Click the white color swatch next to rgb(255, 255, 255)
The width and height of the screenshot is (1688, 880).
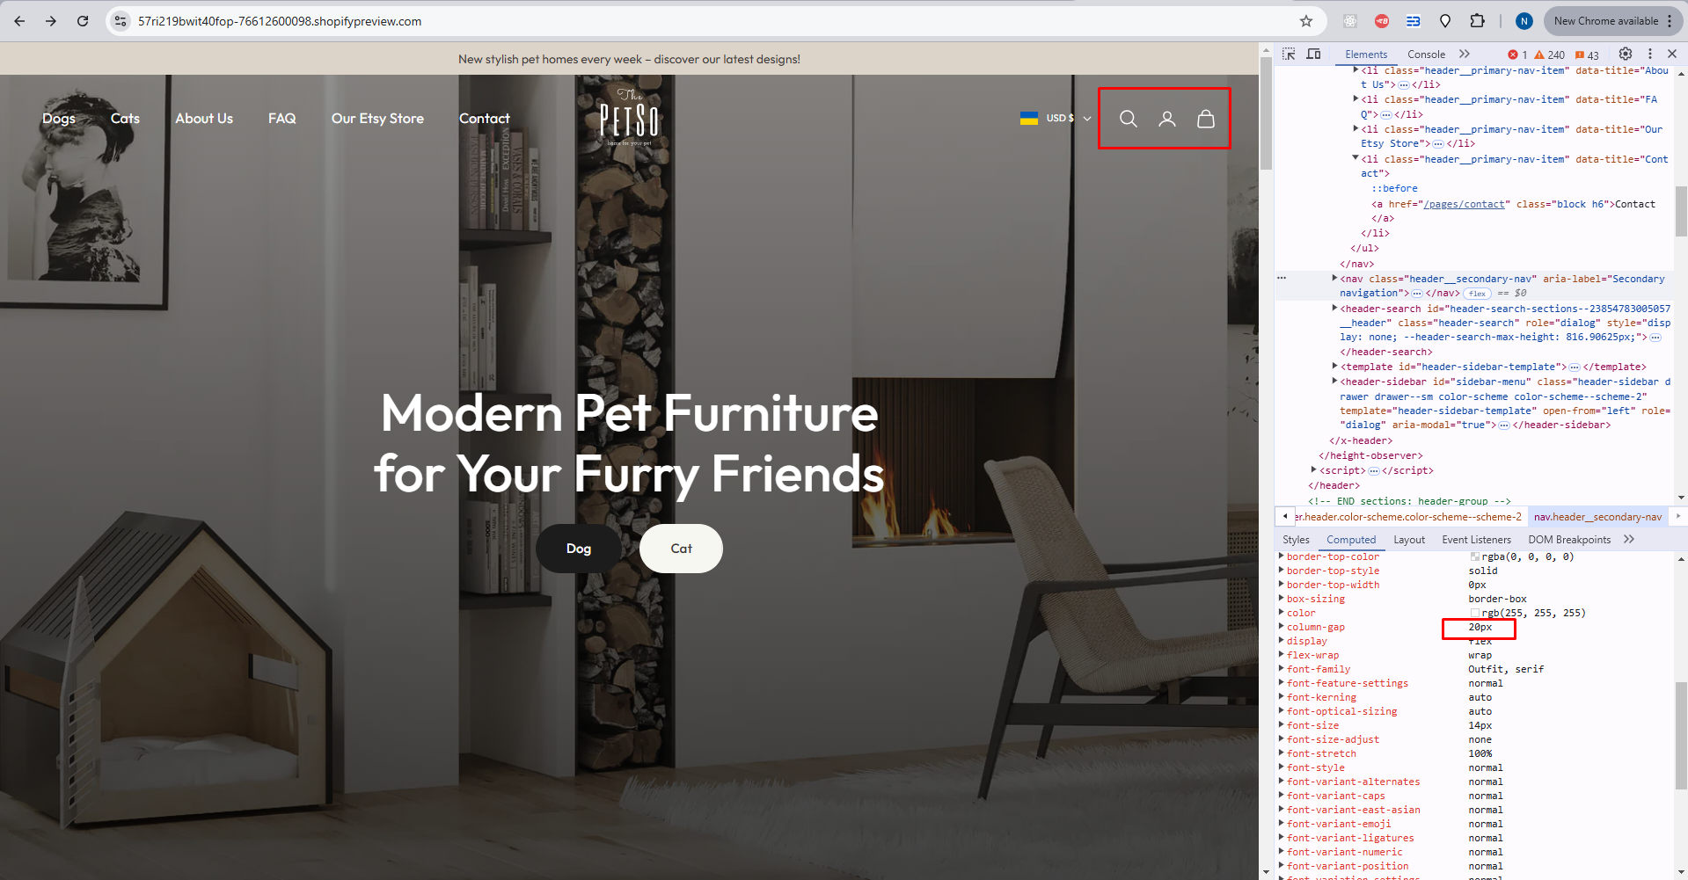coord(1475,613)
